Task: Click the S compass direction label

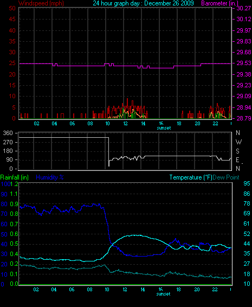Action: [x=237, y=151]
